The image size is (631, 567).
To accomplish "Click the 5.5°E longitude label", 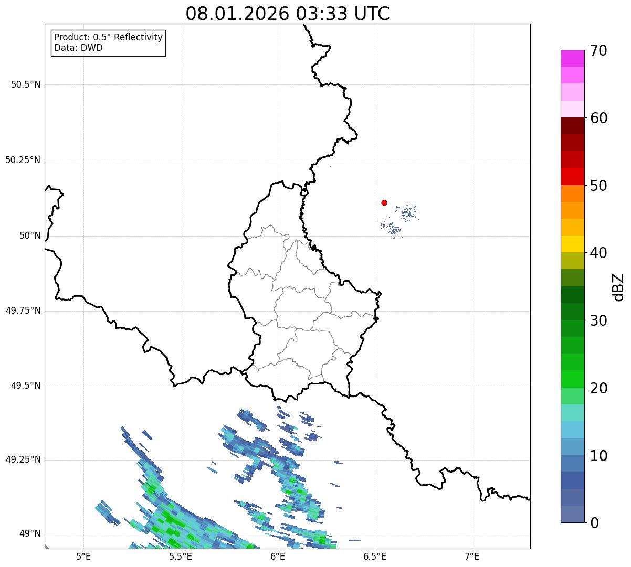I will click(x=181, y=556).
